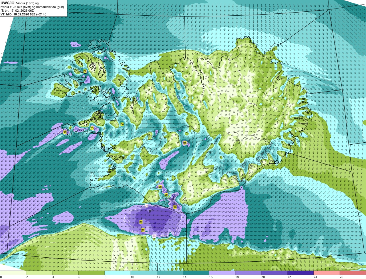Pick the 8–10 m/s pale cyan swatch
The height and width of the screenshot is (279, 366).
[118, 273]
